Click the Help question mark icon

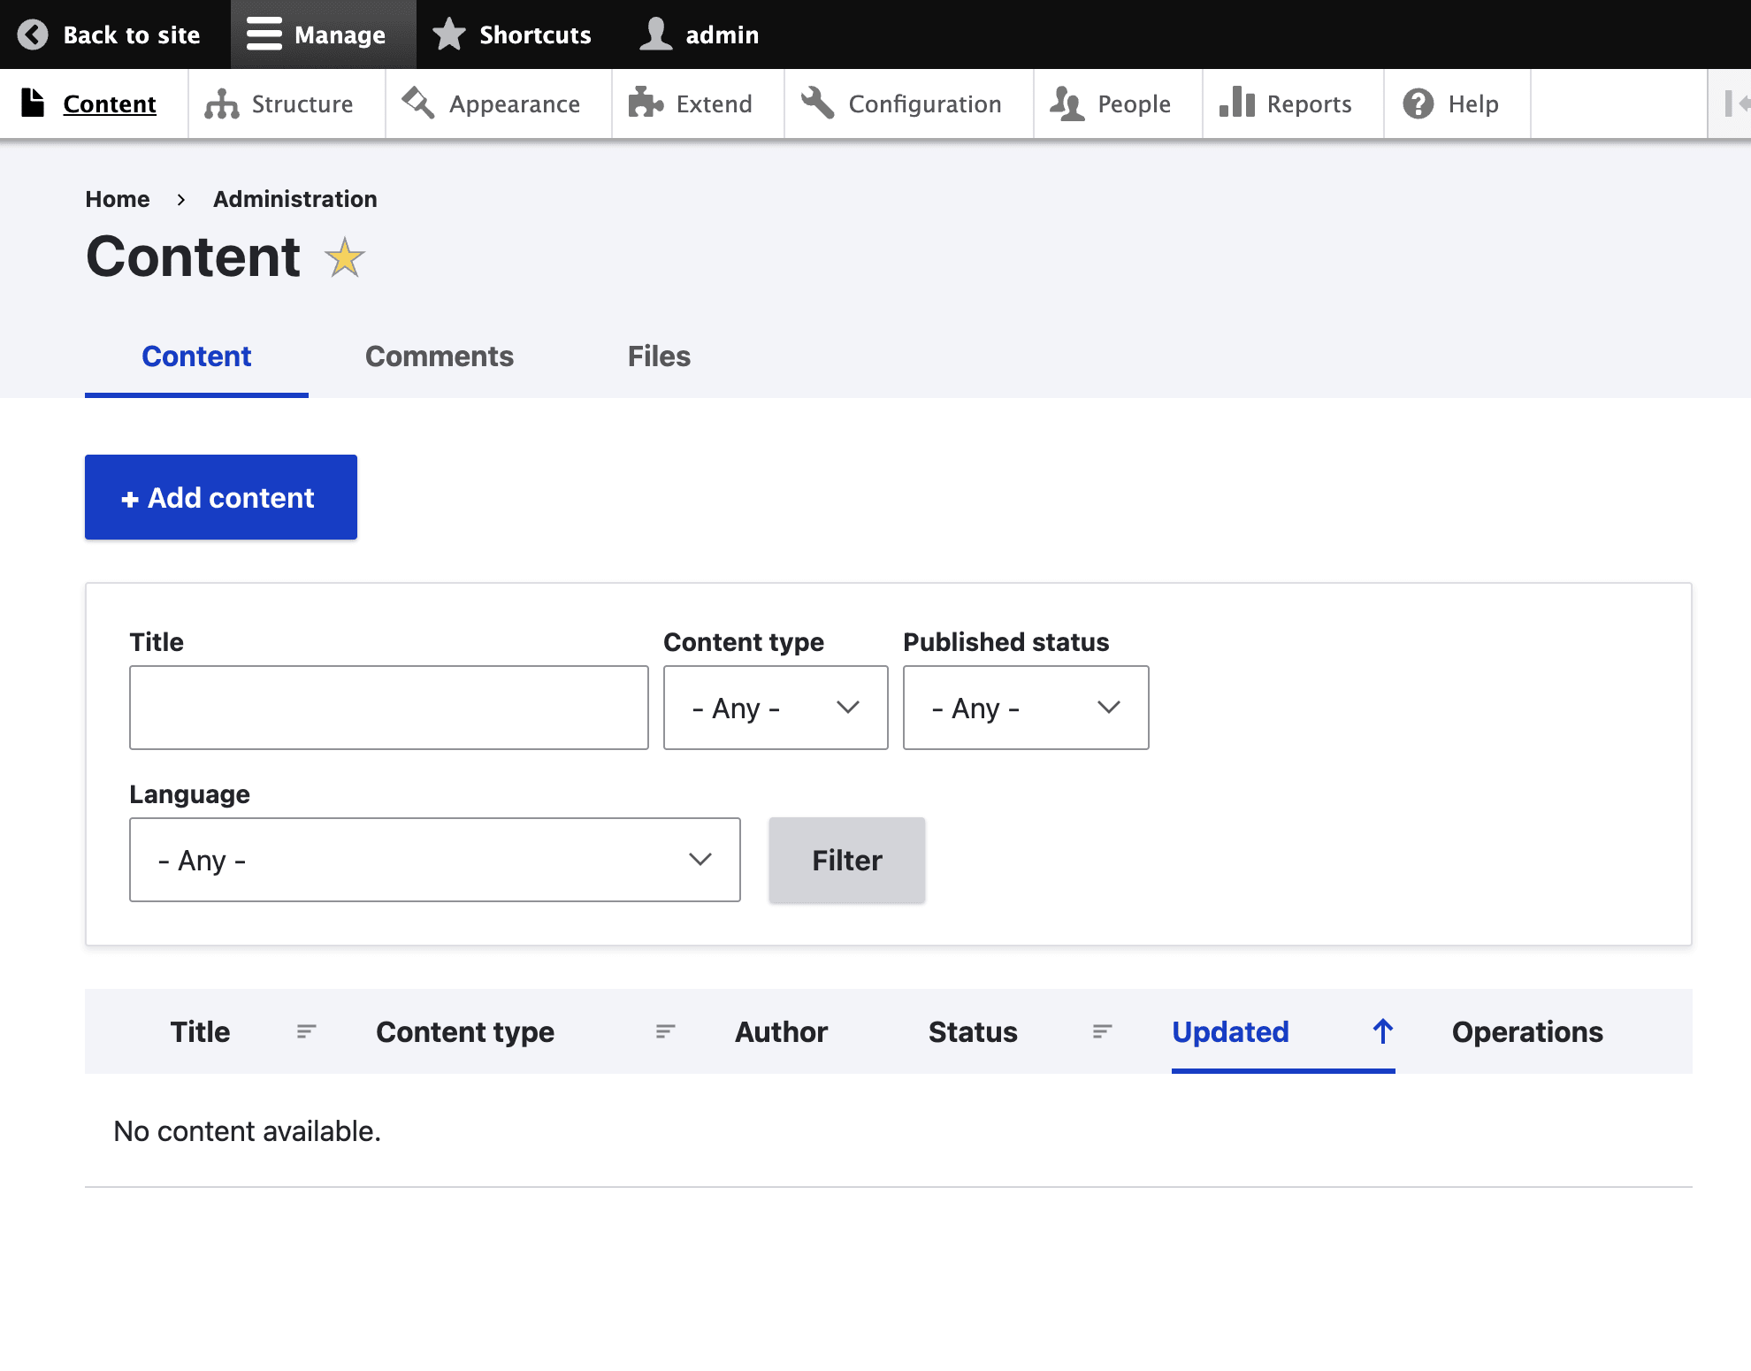coord(1418,103)
